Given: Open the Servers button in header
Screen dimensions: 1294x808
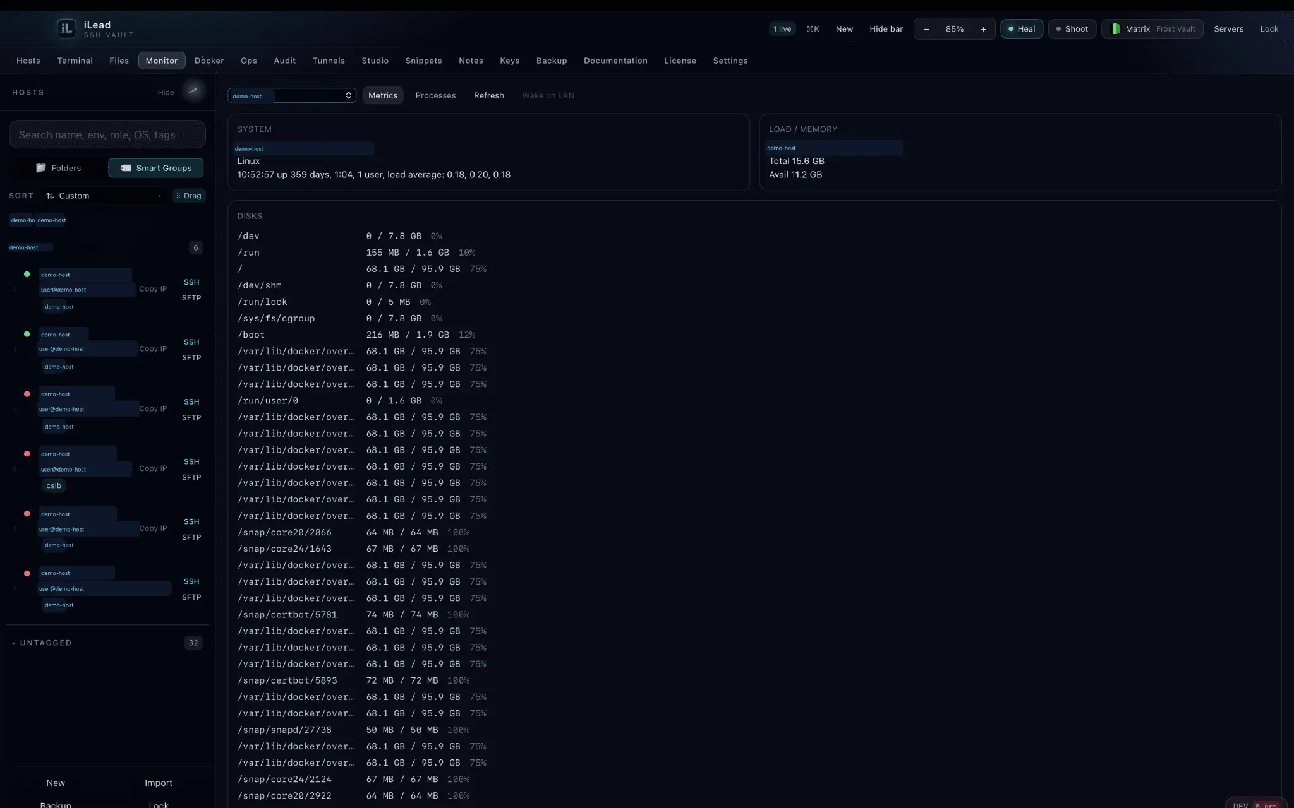Looking at the screenshot, I should pyautogui.click(x=1228, y=29).
